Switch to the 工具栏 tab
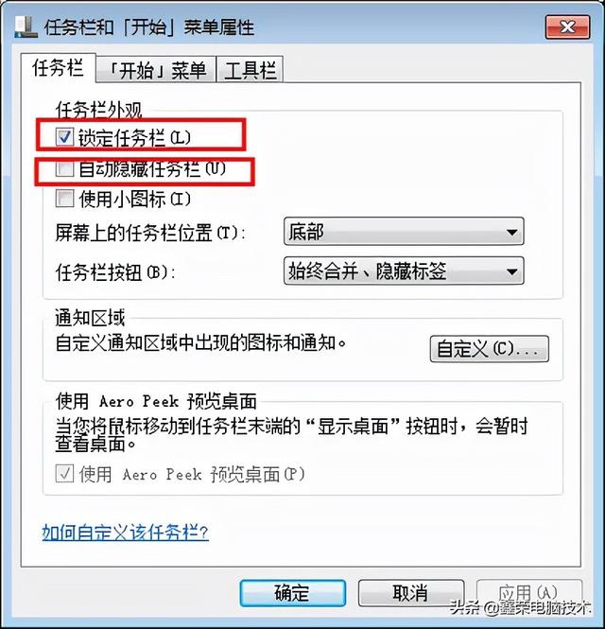 pos(250,70)
